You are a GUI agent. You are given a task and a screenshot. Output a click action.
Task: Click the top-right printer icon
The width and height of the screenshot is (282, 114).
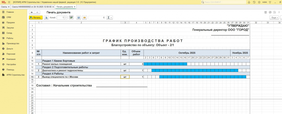pyautogui.click(x=270, y=12)
